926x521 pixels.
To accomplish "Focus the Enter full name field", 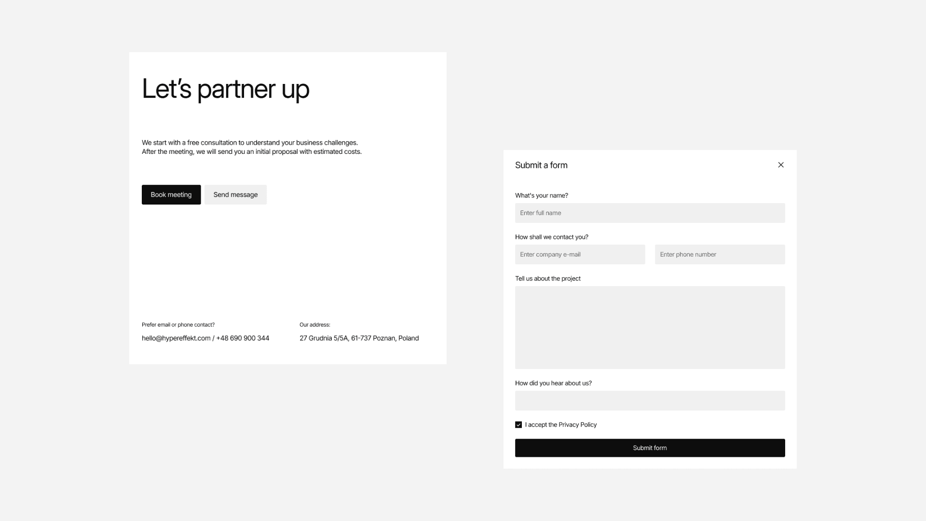I will (650, 213).
